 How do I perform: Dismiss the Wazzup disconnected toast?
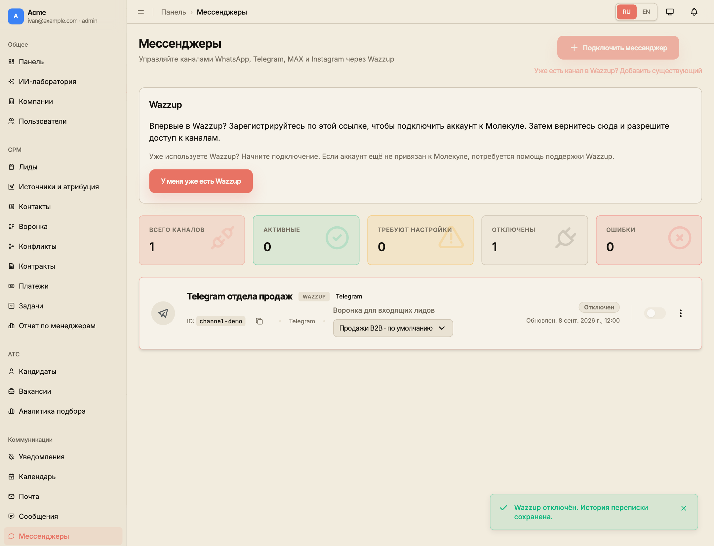pyautogui.click(x=684, y=508)
